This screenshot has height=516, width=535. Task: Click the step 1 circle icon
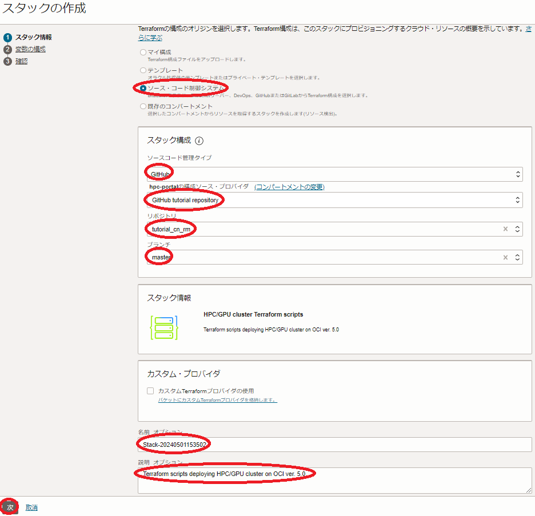pos(7,38)
